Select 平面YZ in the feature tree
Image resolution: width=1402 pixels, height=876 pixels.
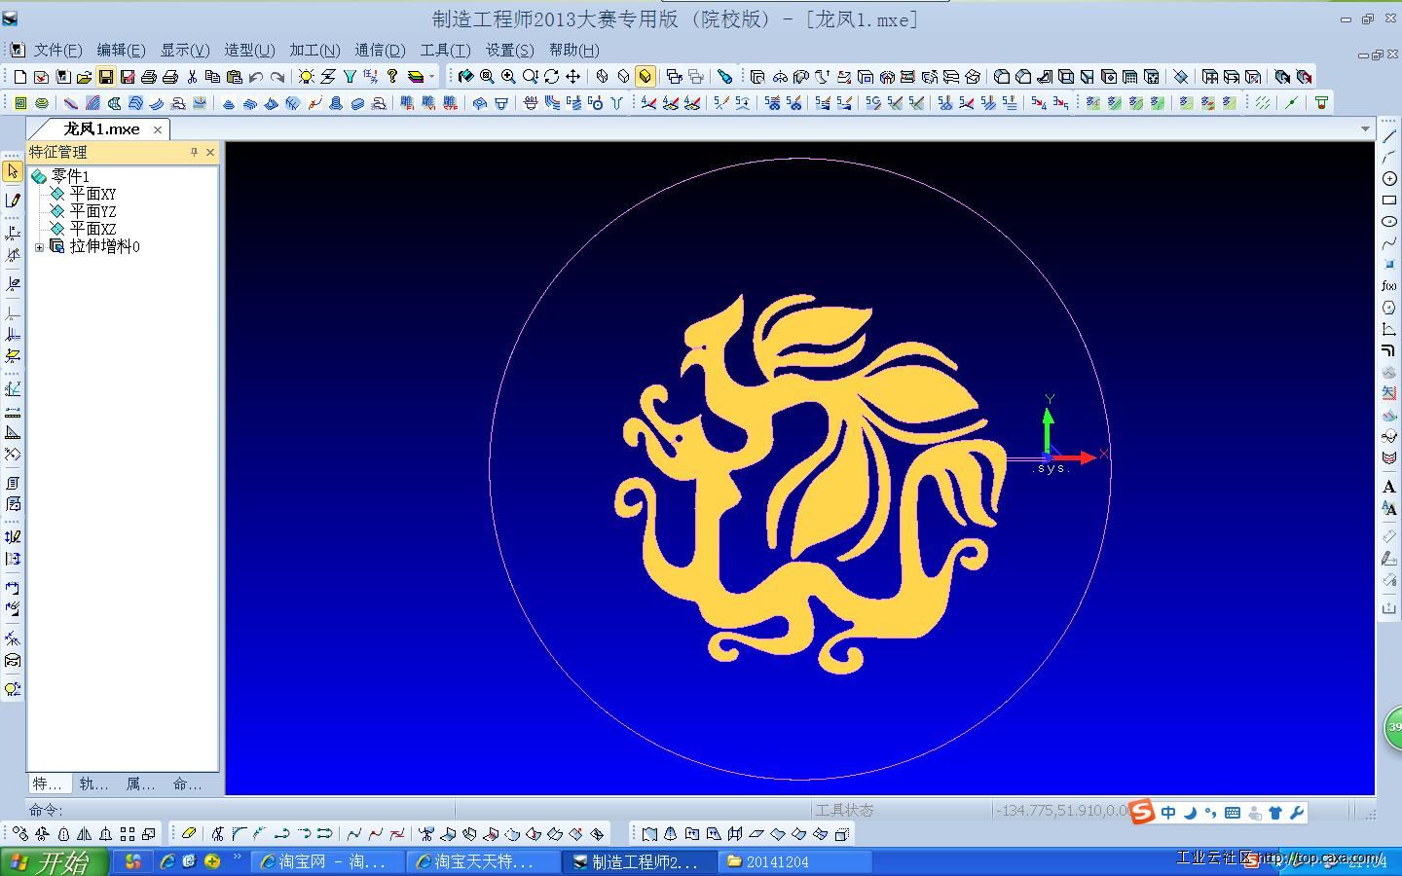pos(92,211)
